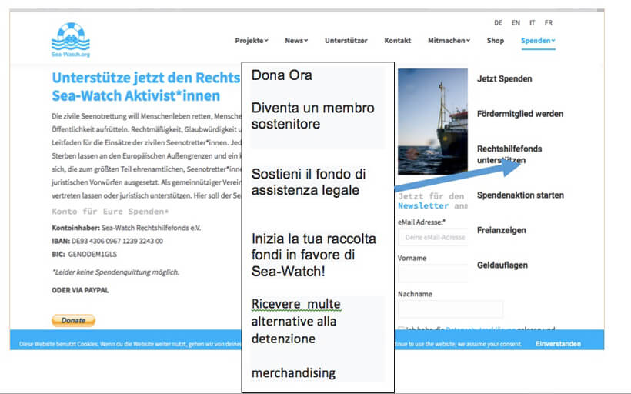Open the Projekte dropdown menu

252,41
